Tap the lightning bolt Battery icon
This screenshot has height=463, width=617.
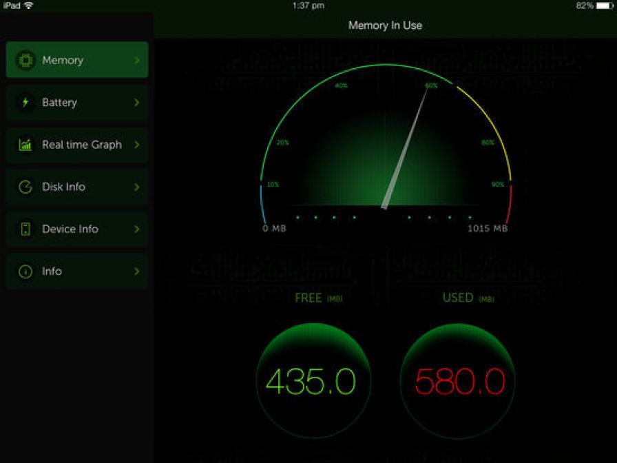24,102
